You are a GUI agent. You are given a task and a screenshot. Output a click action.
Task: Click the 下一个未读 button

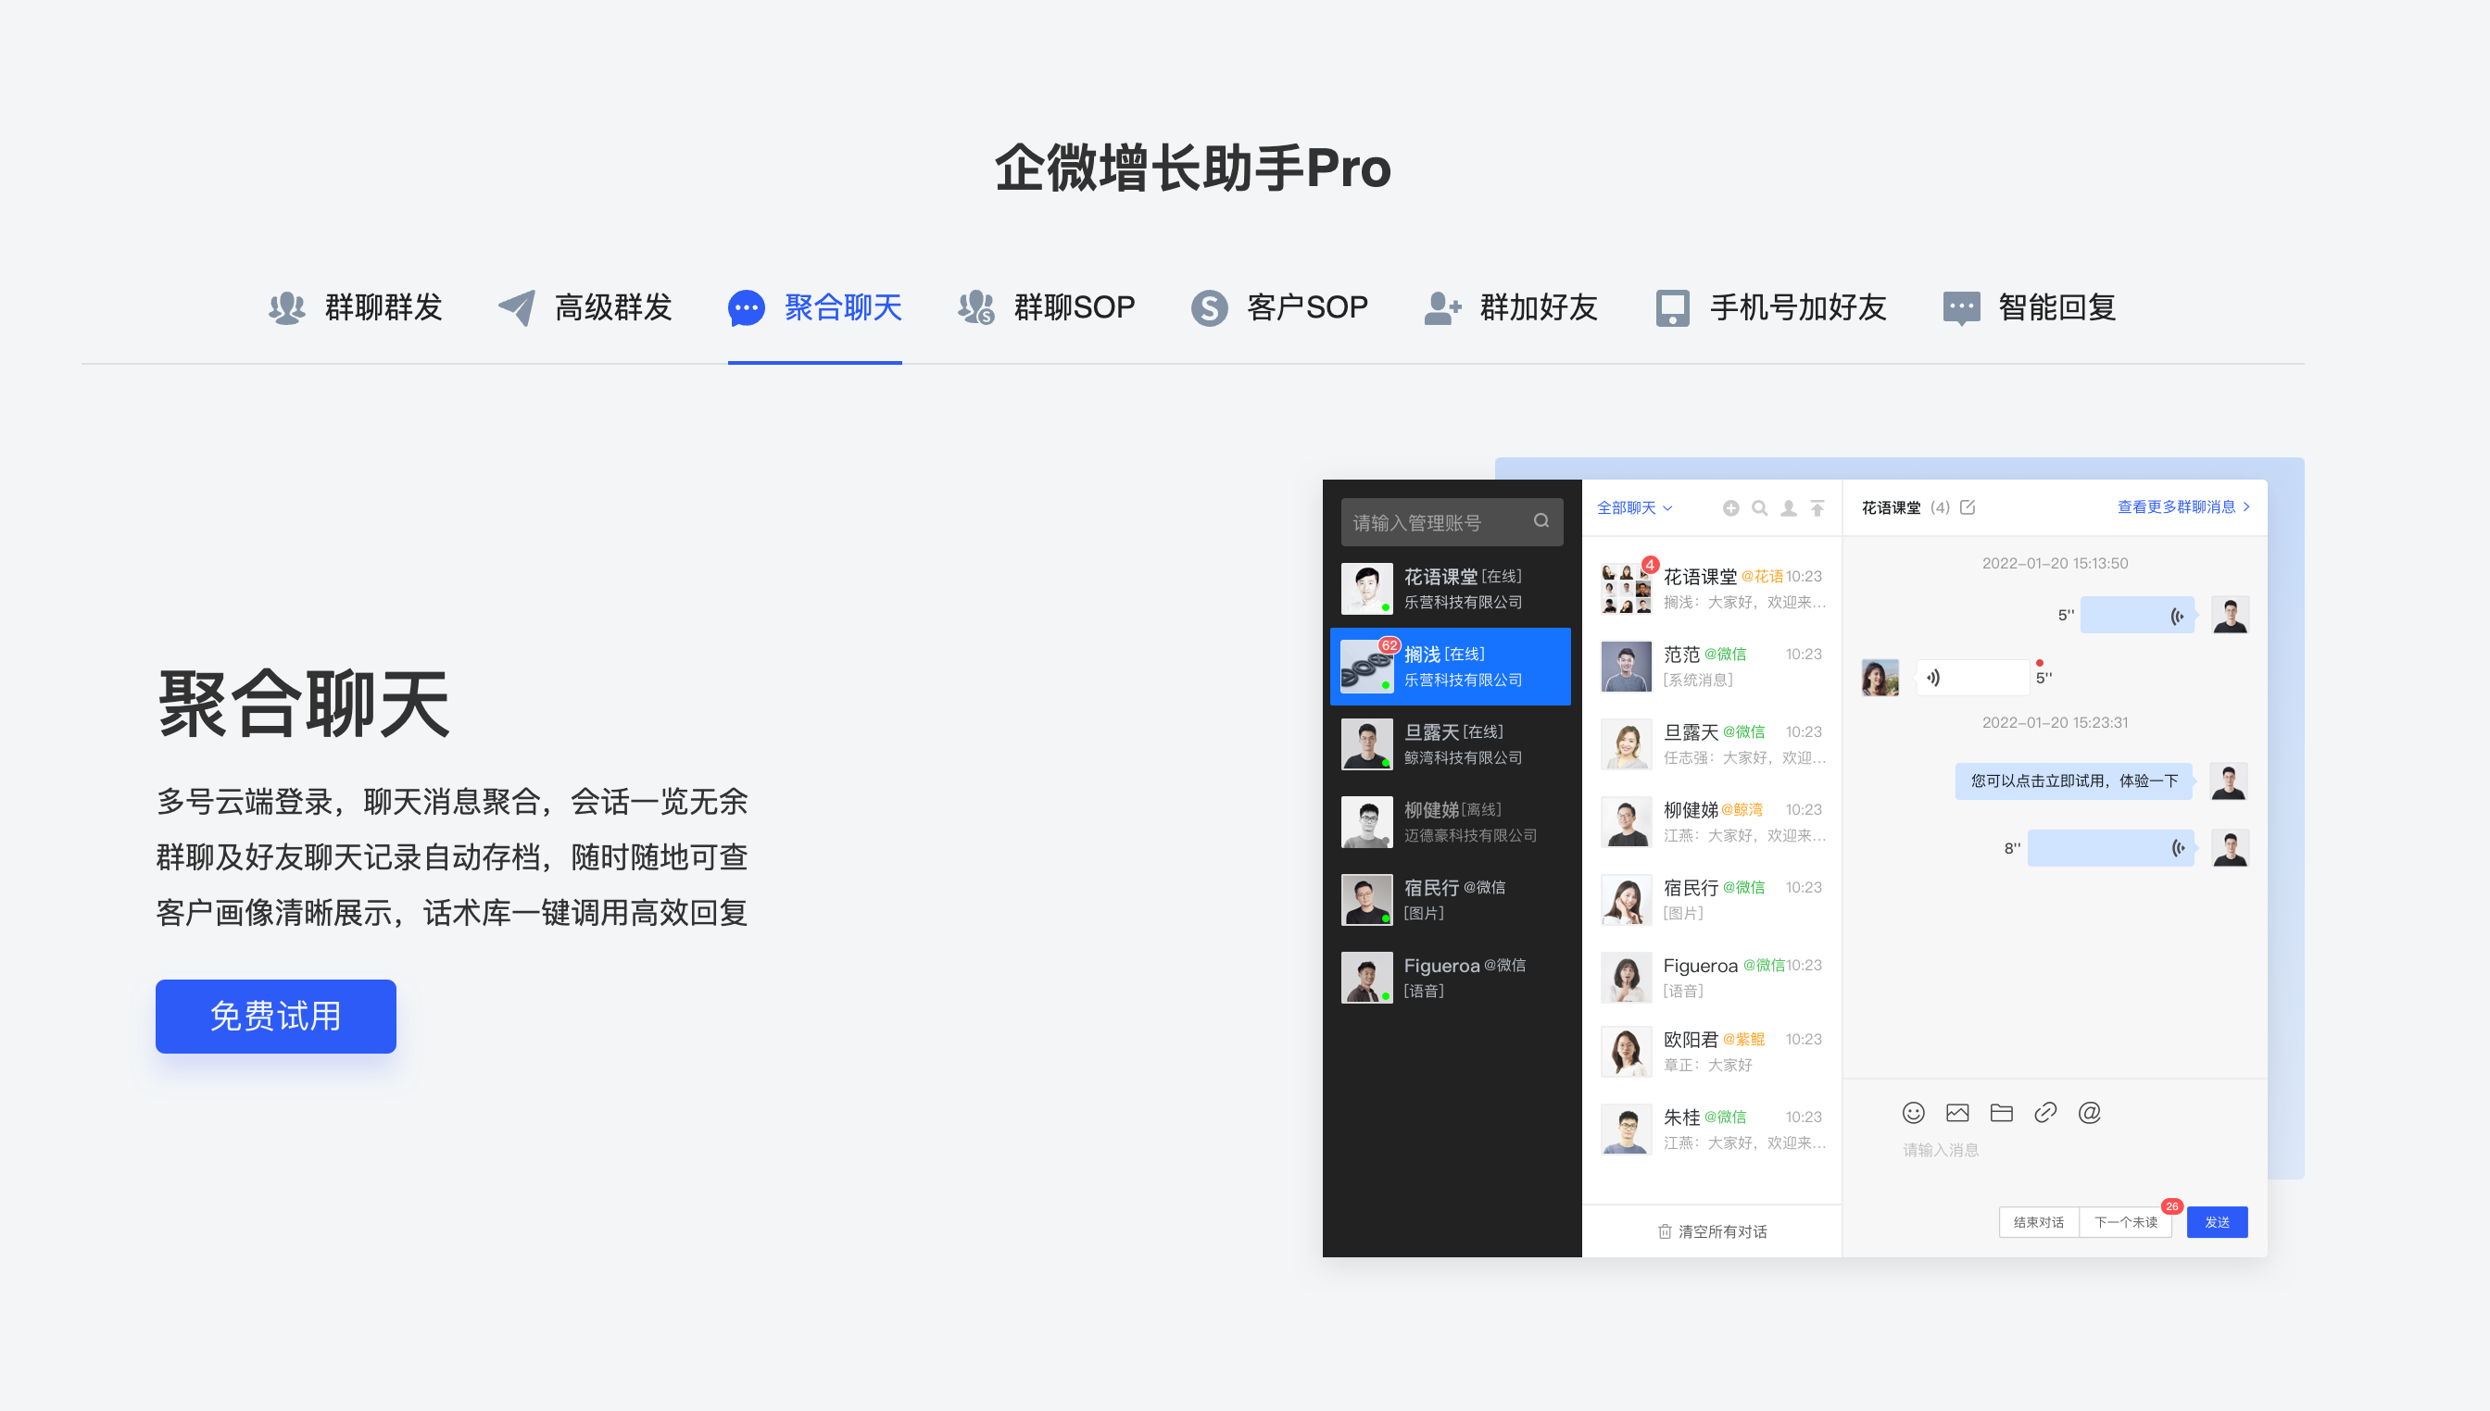point(2125,1222)
